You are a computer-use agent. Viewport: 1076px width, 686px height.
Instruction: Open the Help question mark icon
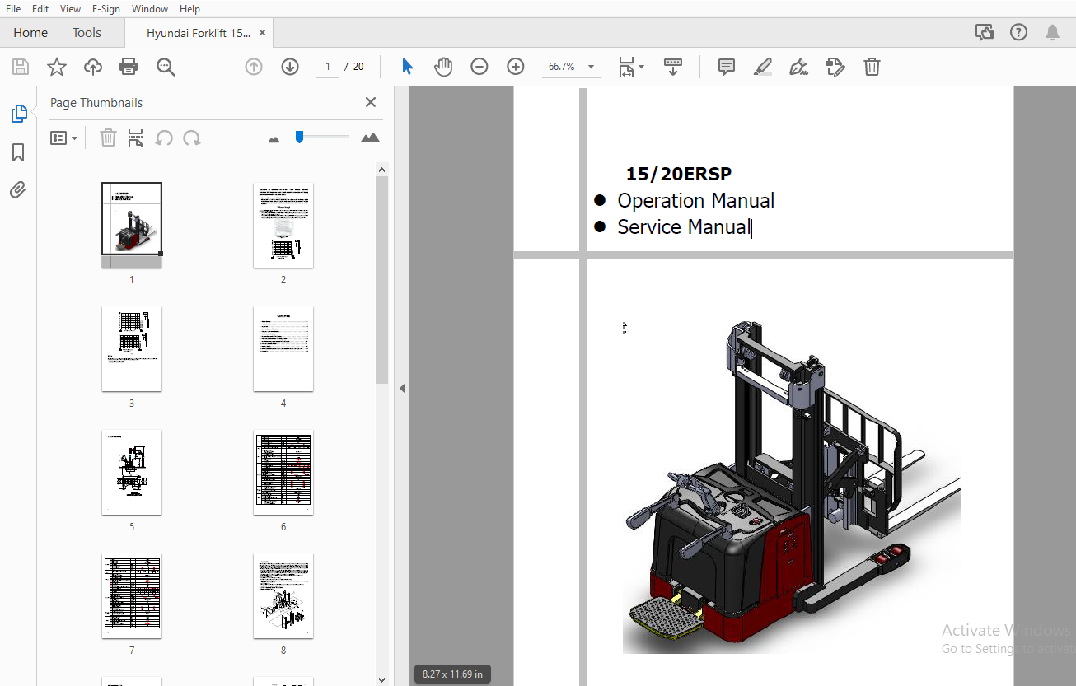tap(1019, 33)
